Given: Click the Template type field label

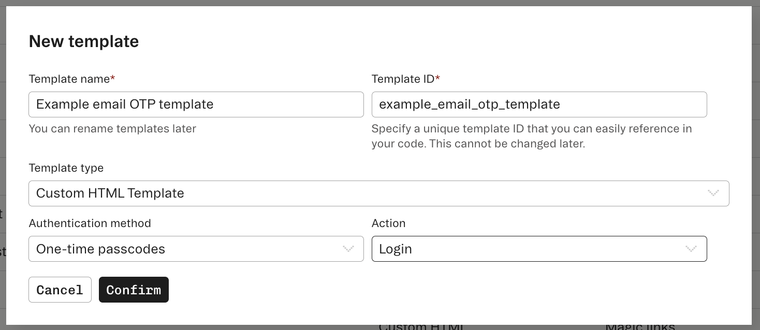Looking at the screenshot, I should (x=66, y=168).
